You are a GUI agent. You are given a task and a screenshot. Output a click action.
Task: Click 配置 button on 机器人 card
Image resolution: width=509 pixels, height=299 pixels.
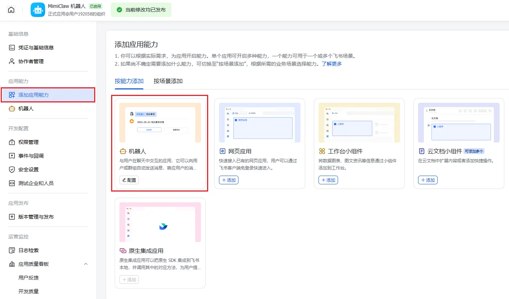click(129, 180)
